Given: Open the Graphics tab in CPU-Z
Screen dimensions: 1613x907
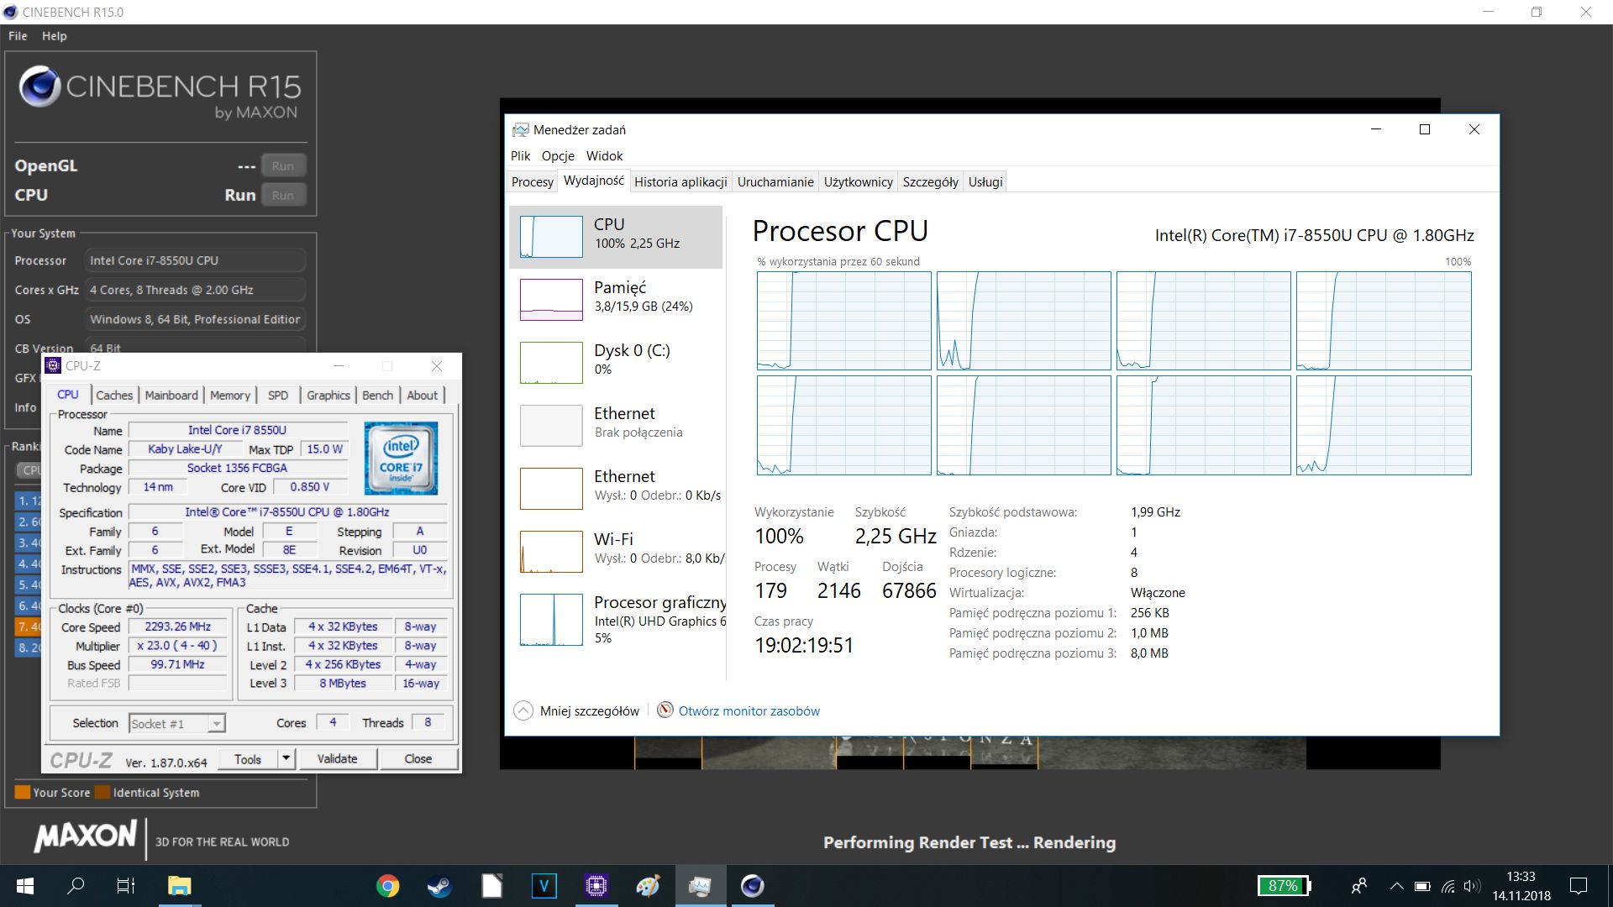Looking at the screenshot, I should pyautogui.click(x=328, y=396).
